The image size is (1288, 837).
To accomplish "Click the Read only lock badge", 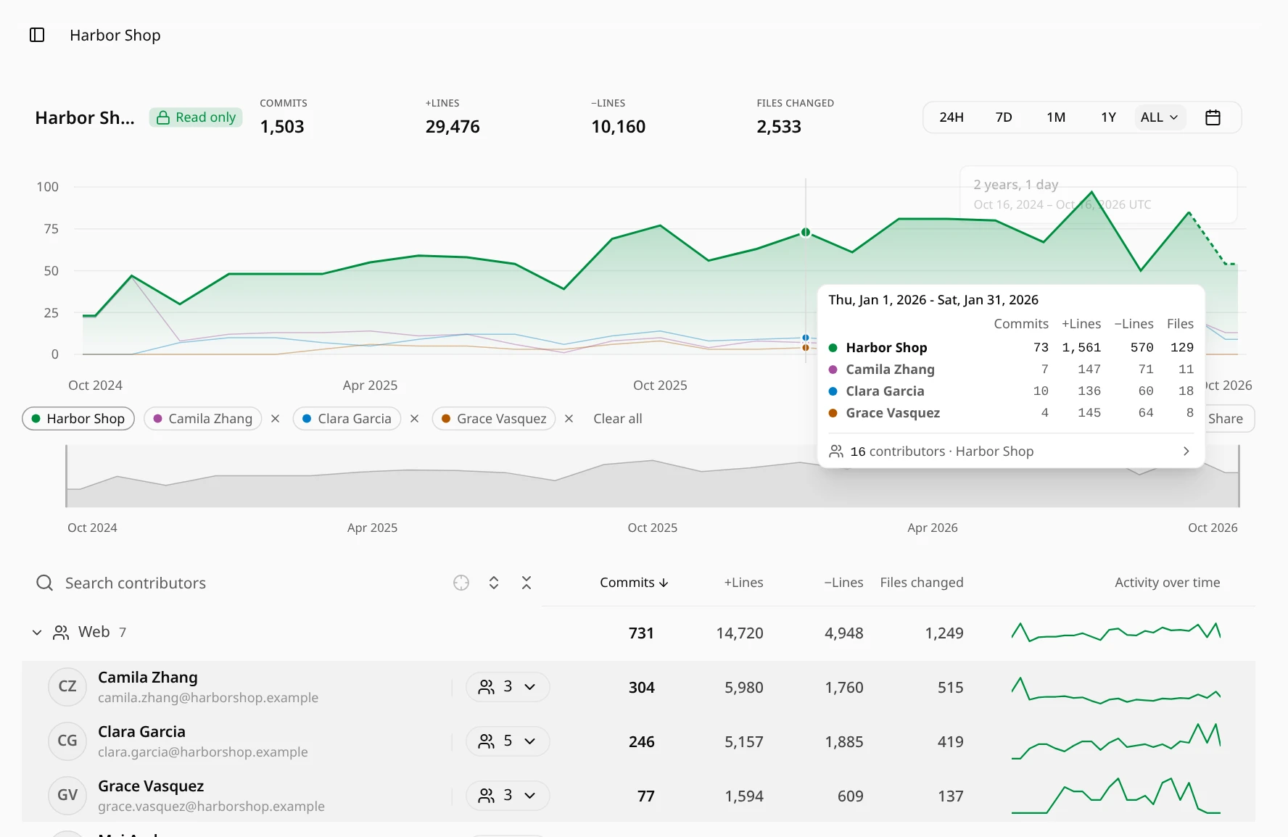I will [x=196, y=117].
